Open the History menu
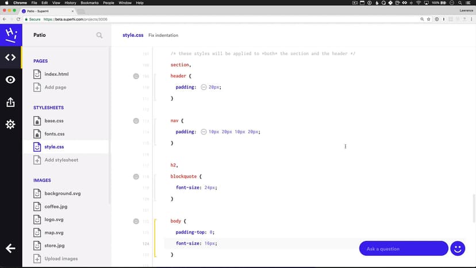This screenshot has width=476, height=268. pos(70,3)
